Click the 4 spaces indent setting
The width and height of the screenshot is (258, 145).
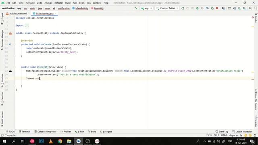[x=233, y=135]
